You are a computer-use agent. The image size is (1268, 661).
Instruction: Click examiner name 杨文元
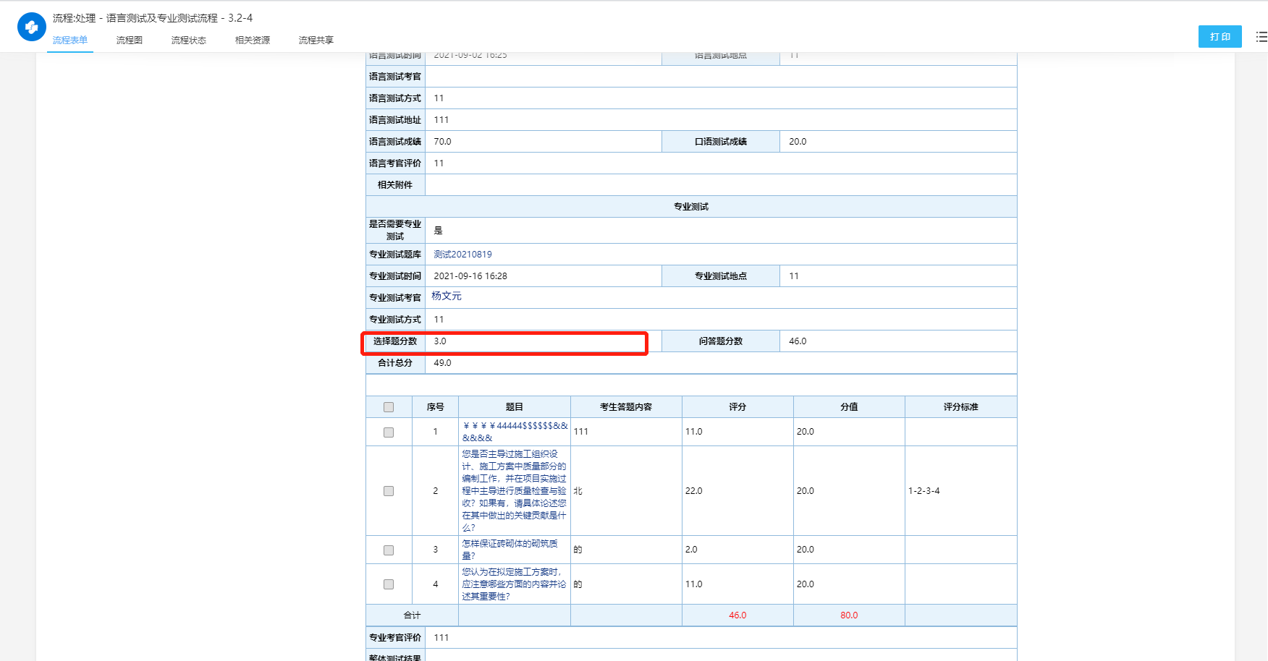pos(447,296)
